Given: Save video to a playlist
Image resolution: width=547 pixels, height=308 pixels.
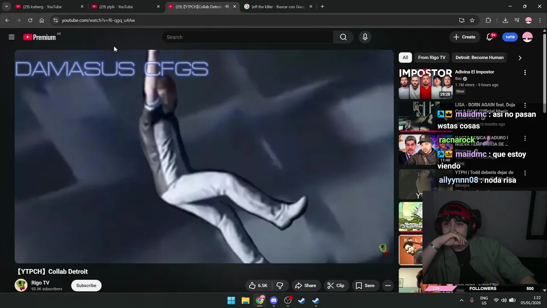Looking at the screenshot, I should 365,286.
